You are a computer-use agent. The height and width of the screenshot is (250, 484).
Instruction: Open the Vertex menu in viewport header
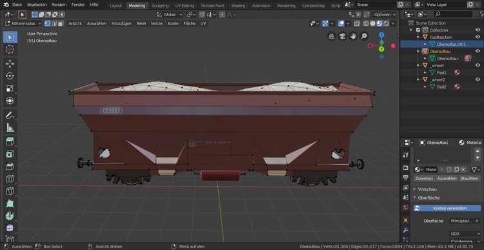[x=157, y=23]
